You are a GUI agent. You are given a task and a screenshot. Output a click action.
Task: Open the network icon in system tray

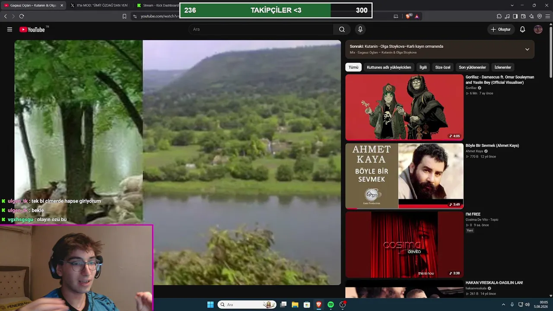point(520,305)
